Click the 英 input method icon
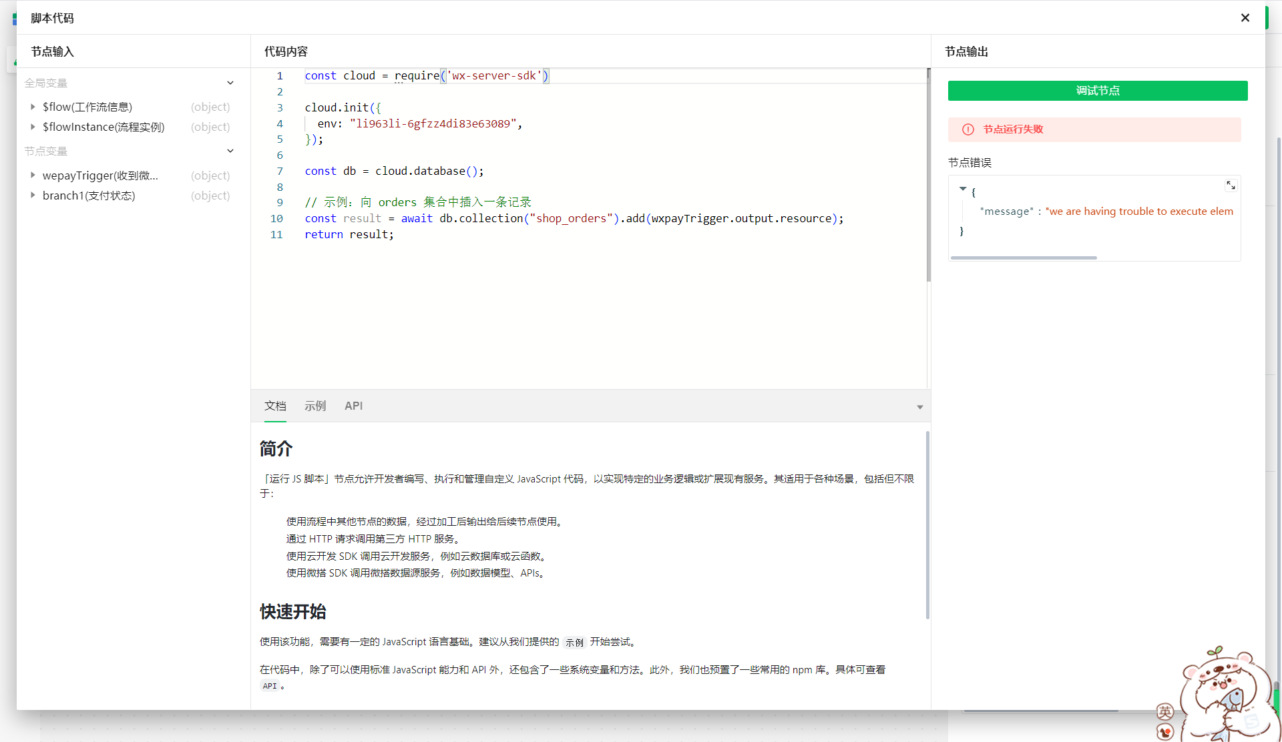The width and height of the screenshot is (1282, 742). point(1165,711)
